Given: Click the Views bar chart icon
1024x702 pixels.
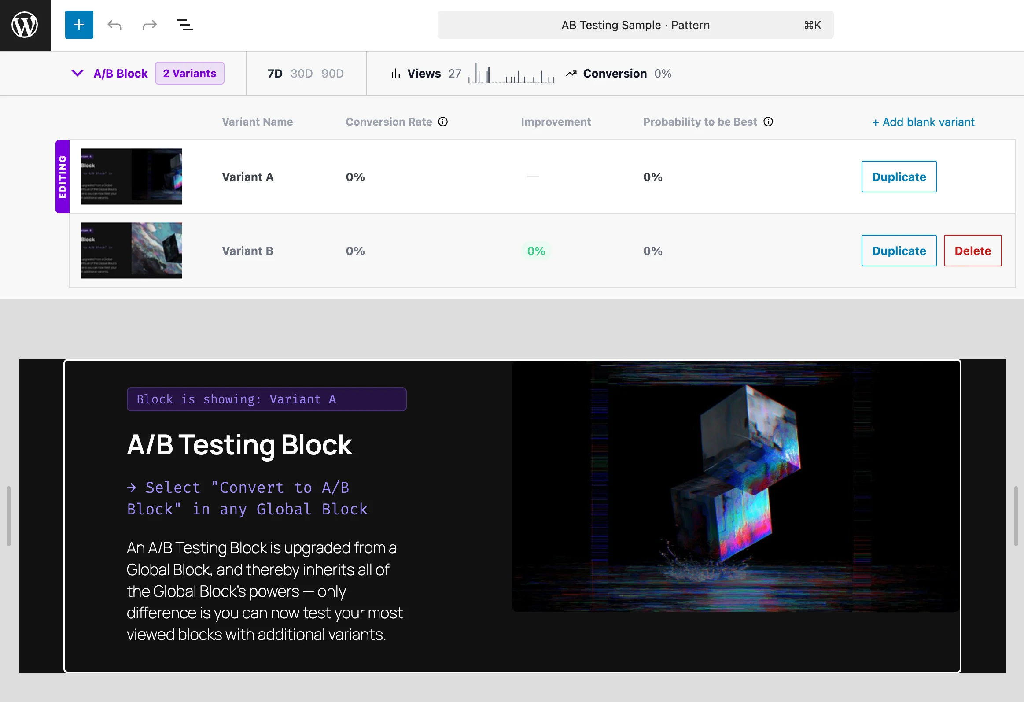Looking at the screenshot, I should pyautogui.click(x=396, y=74).
